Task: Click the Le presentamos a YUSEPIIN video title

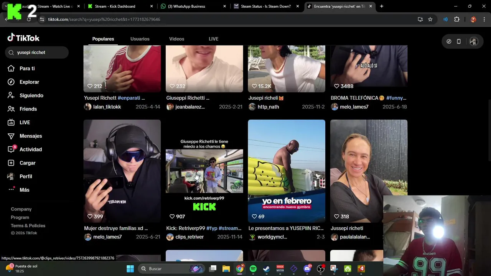Action: pyautogui.click(x=286, y=228)
